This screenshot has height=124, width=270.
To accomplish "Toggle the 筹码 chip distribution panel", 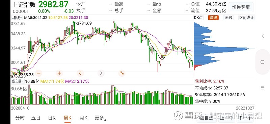I will pos(213,17).
